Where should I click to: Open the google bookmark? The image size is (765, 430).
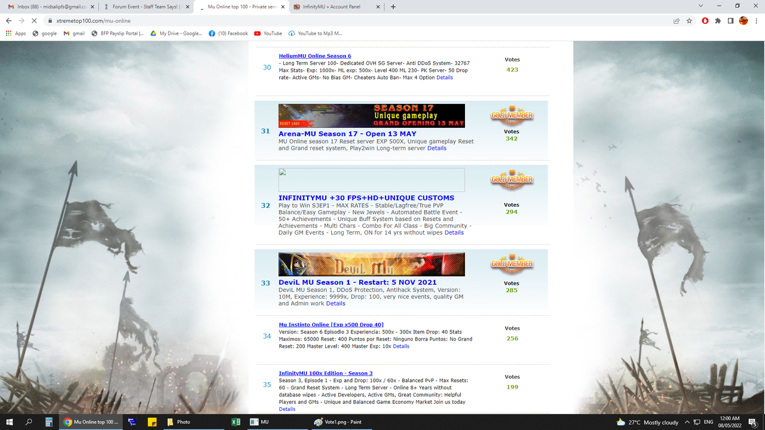(x=45, y=33)
